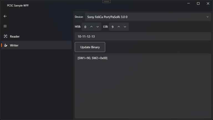Minimize the PCSC Sample WPF window
The image size is (213, 120).
[188, 4]
